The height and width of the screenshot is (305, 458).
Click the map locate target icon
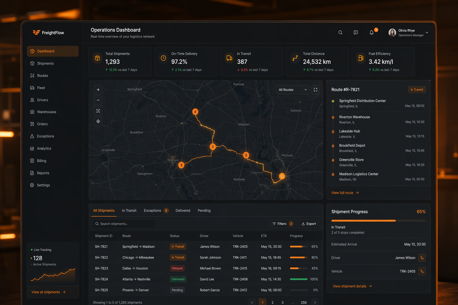(x=98, y=121)
